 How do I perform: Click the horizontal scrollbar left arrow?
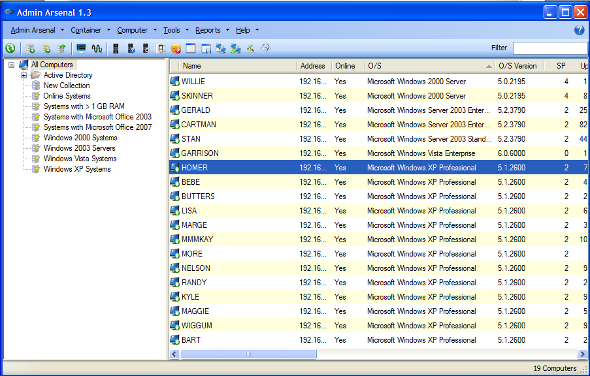click(174, 354)
